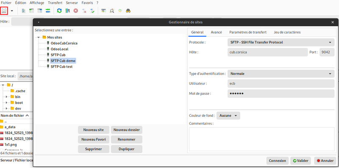Click the refresh file lists icon
The image size is (339, 168).
(59, 11)
